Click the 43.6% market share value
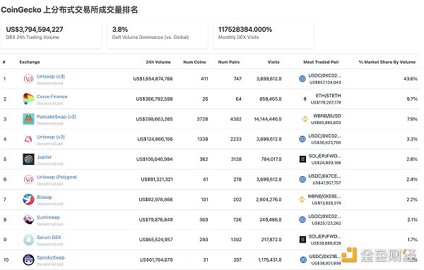The height and width of the screenshot is (270, 424). coord(410,79)
